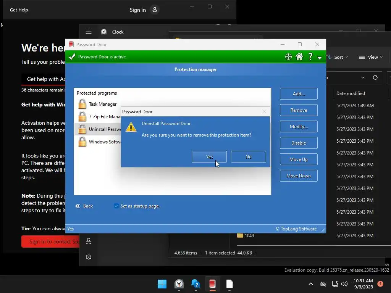This screenshot has height=293, width=391.
Task: Click the cloud sync tray icon
Action: (x=323, y=284)
